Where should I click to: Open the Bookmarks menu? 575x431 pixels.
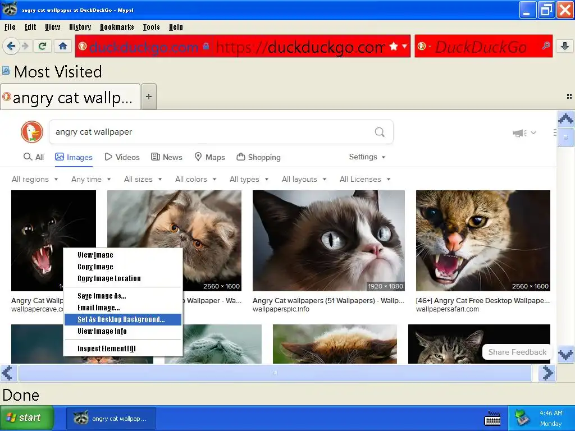click(x=117, y=27)
